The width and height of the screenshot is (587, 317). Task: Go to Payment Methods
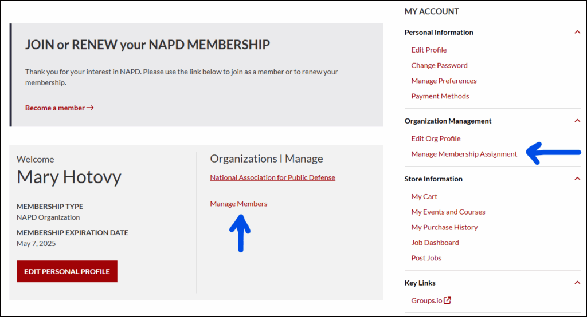point(440,96)
